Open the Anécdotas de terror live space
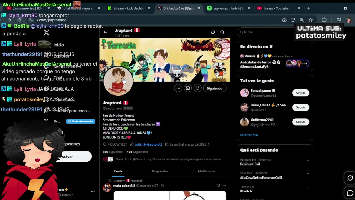 point(260,64)
